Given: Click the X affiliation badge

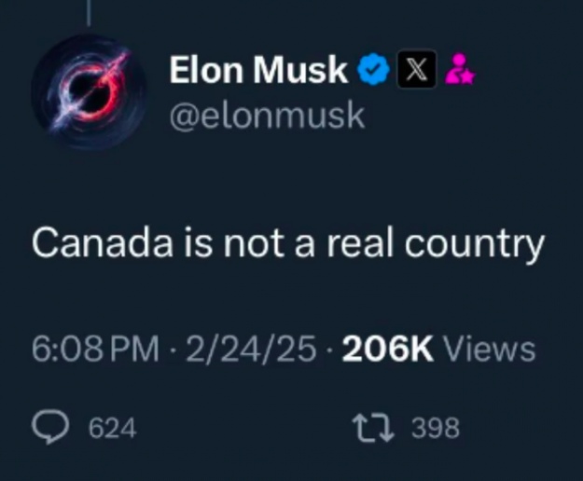Looking at the screenshot, I should tap(415, 71).
